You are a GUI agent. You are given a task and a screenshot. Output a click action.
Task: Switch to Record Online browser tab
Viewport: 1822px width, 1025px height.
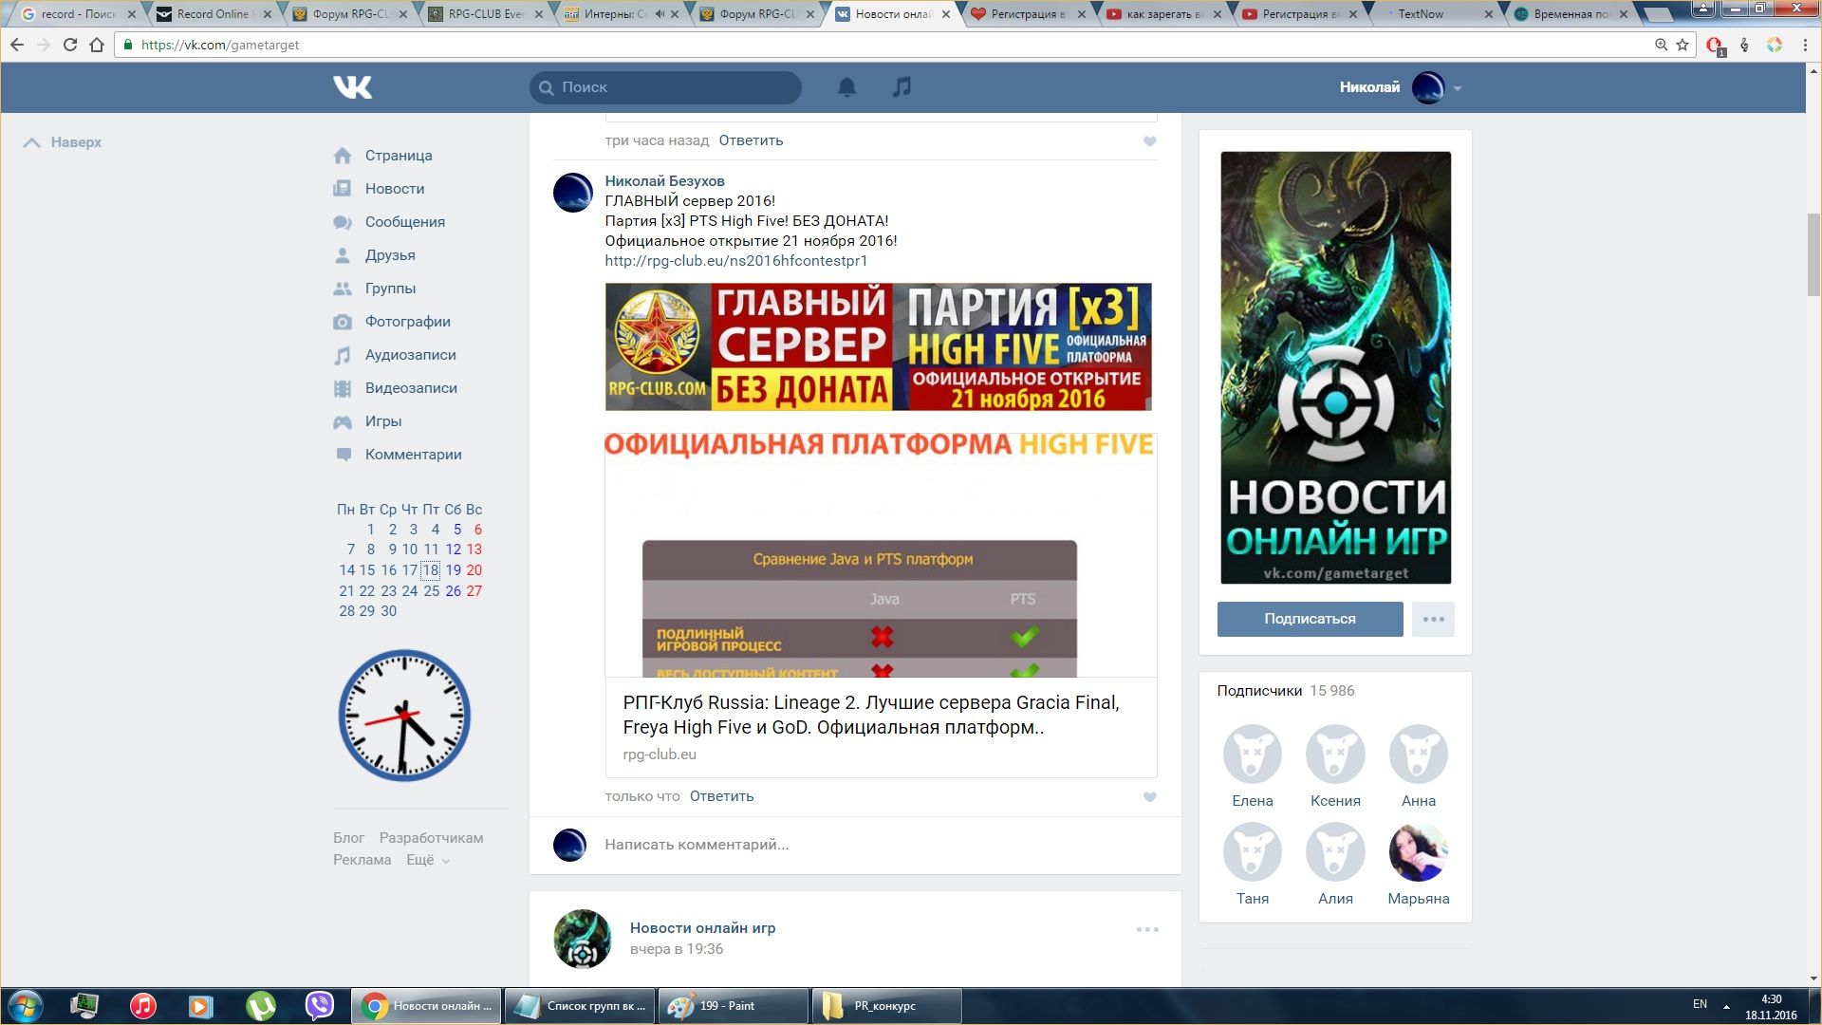[x=213, y=14]
